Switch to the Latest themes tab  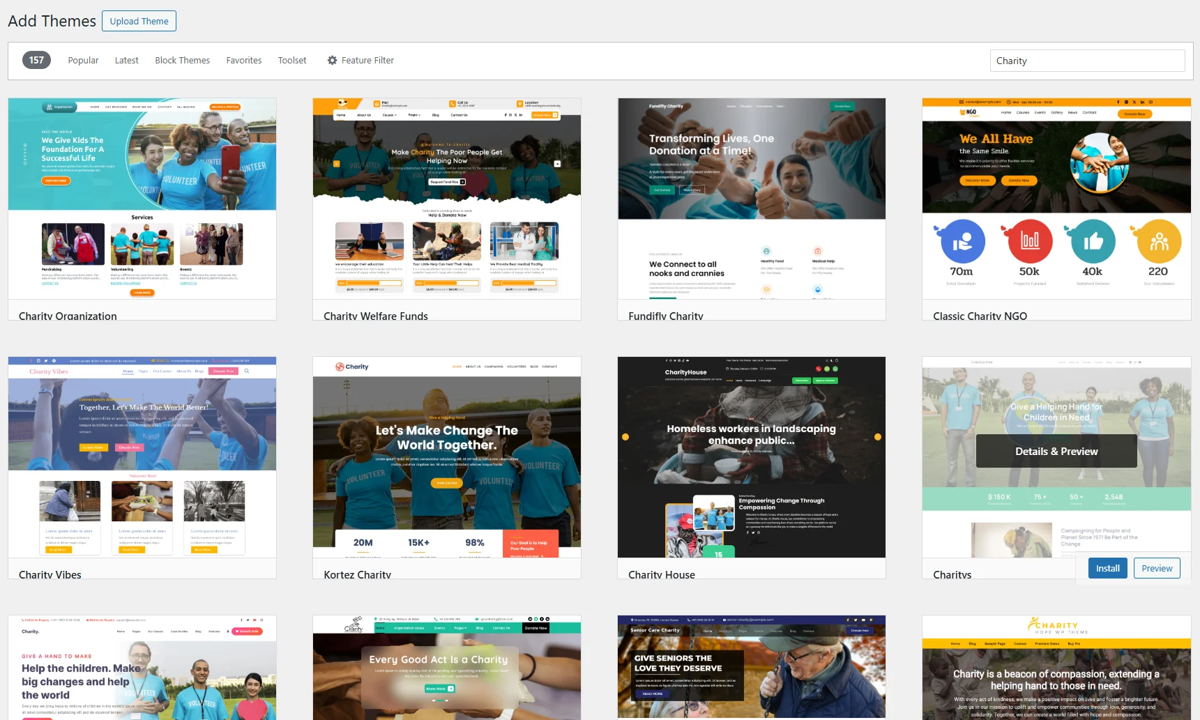coord(126,61)
